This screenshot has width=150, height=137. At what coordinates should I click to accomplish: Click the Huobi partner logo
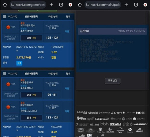[92, 113]
